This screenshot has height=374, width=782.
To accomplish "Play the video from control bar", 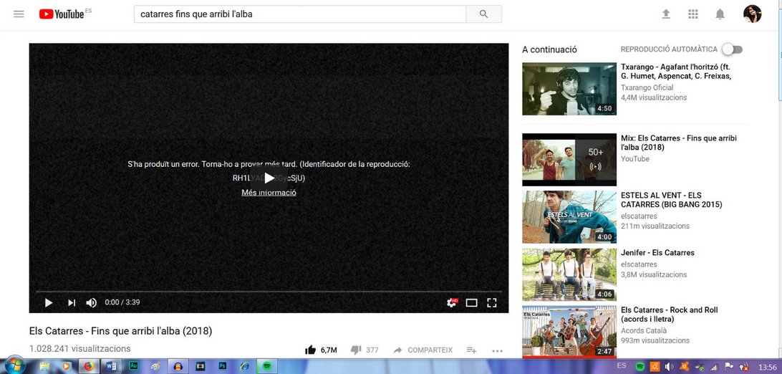I will [x=49, y=302].
